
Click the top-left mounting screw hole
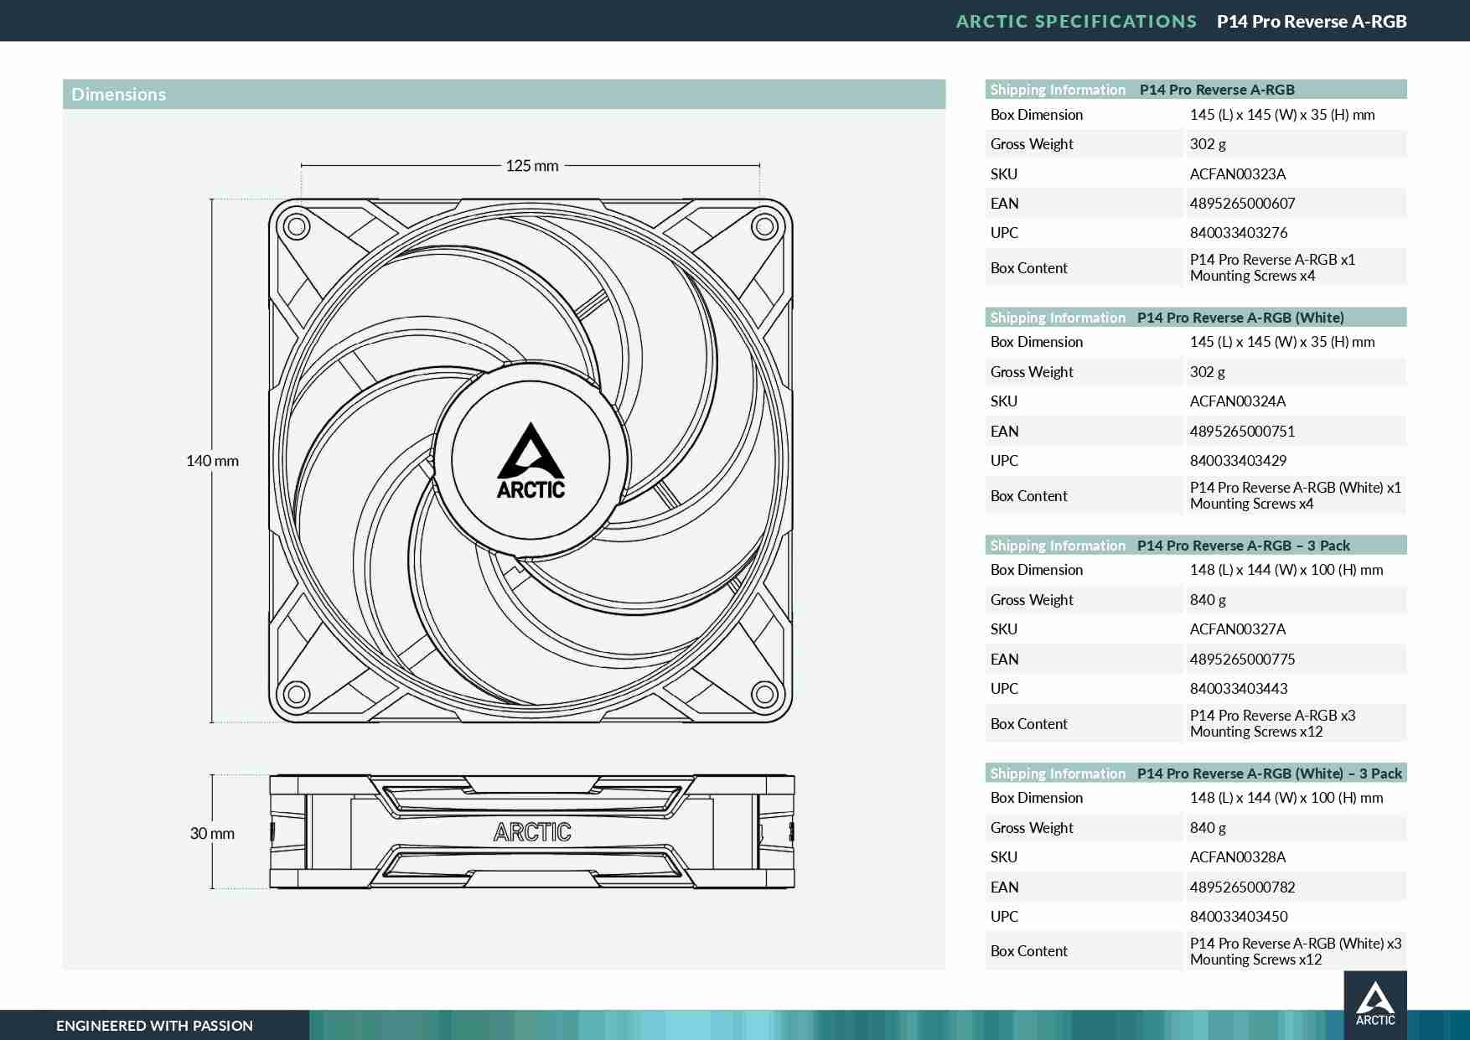tap(294, 225)
